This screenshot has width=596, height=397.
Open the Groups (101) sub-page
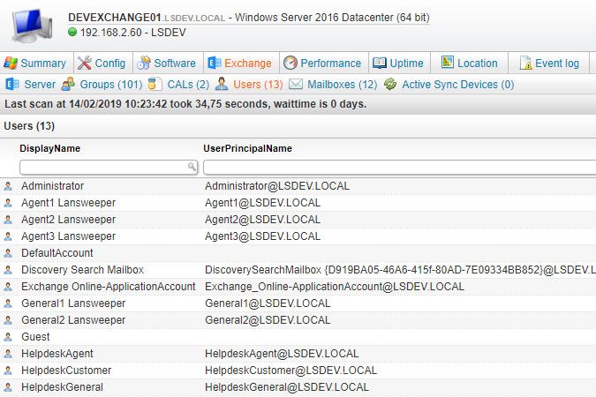102,85
